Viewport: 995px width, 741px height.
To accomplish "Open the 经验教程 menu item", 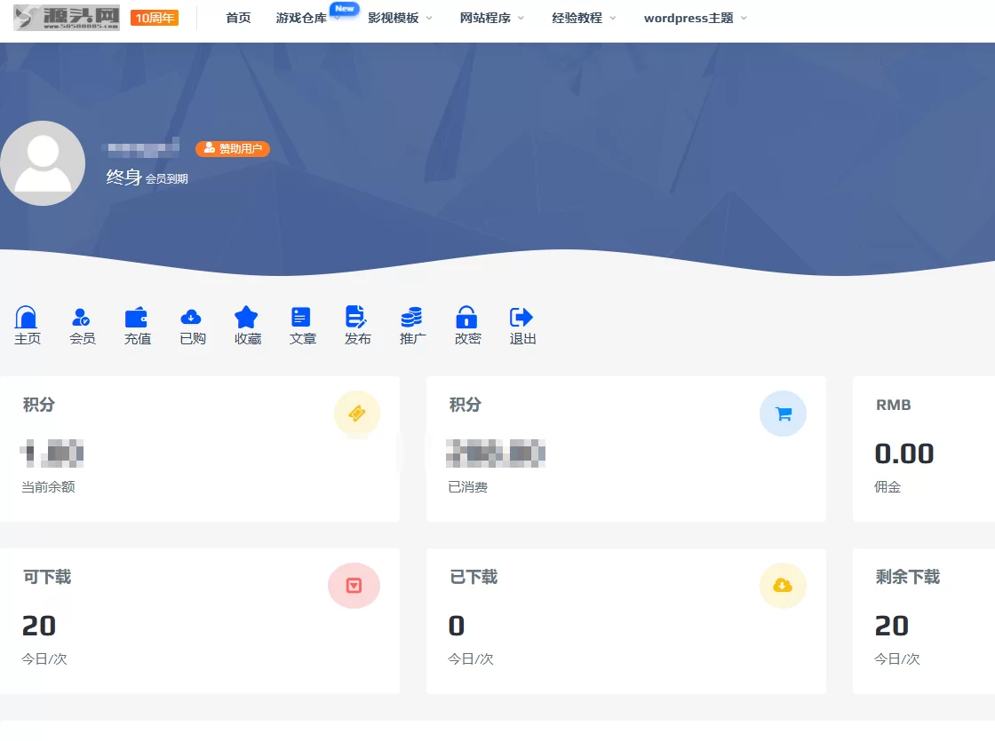I will click(x=577, y=18).
